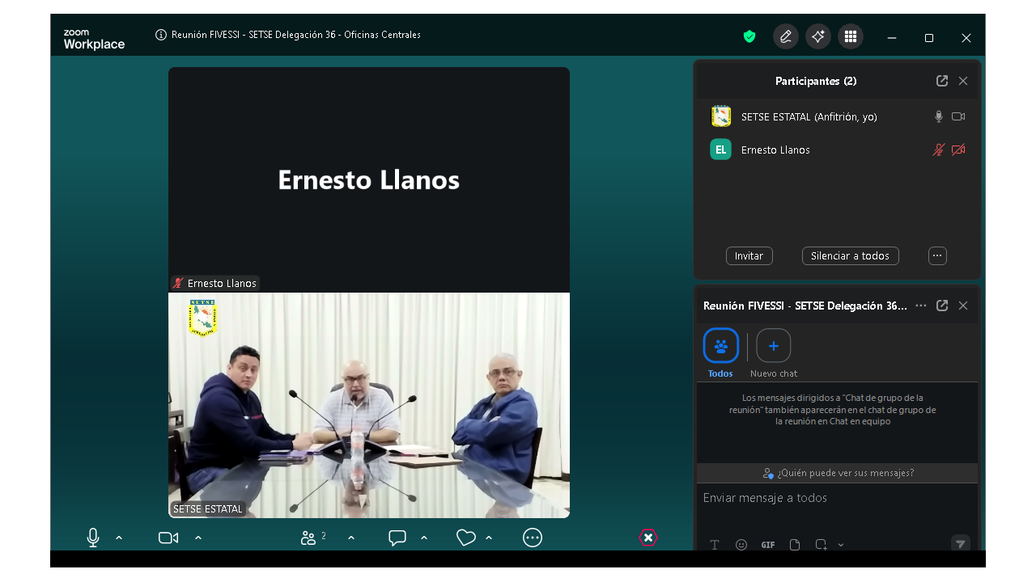This screenshot has height=582, width=1036.
Task: Click the Invitar button
Action: click(x=749, y=256)
